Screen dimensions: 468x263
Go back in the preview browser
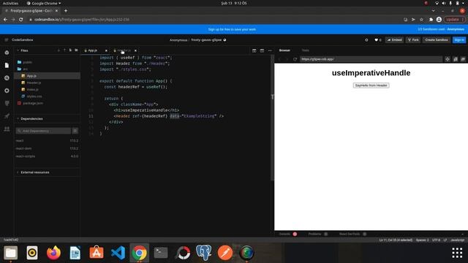point(279,59)
